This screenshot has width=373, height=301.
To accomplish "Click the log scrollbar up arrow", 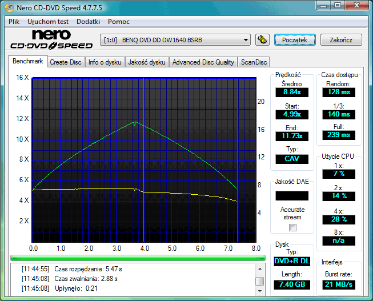I will [x=260, y=269].
